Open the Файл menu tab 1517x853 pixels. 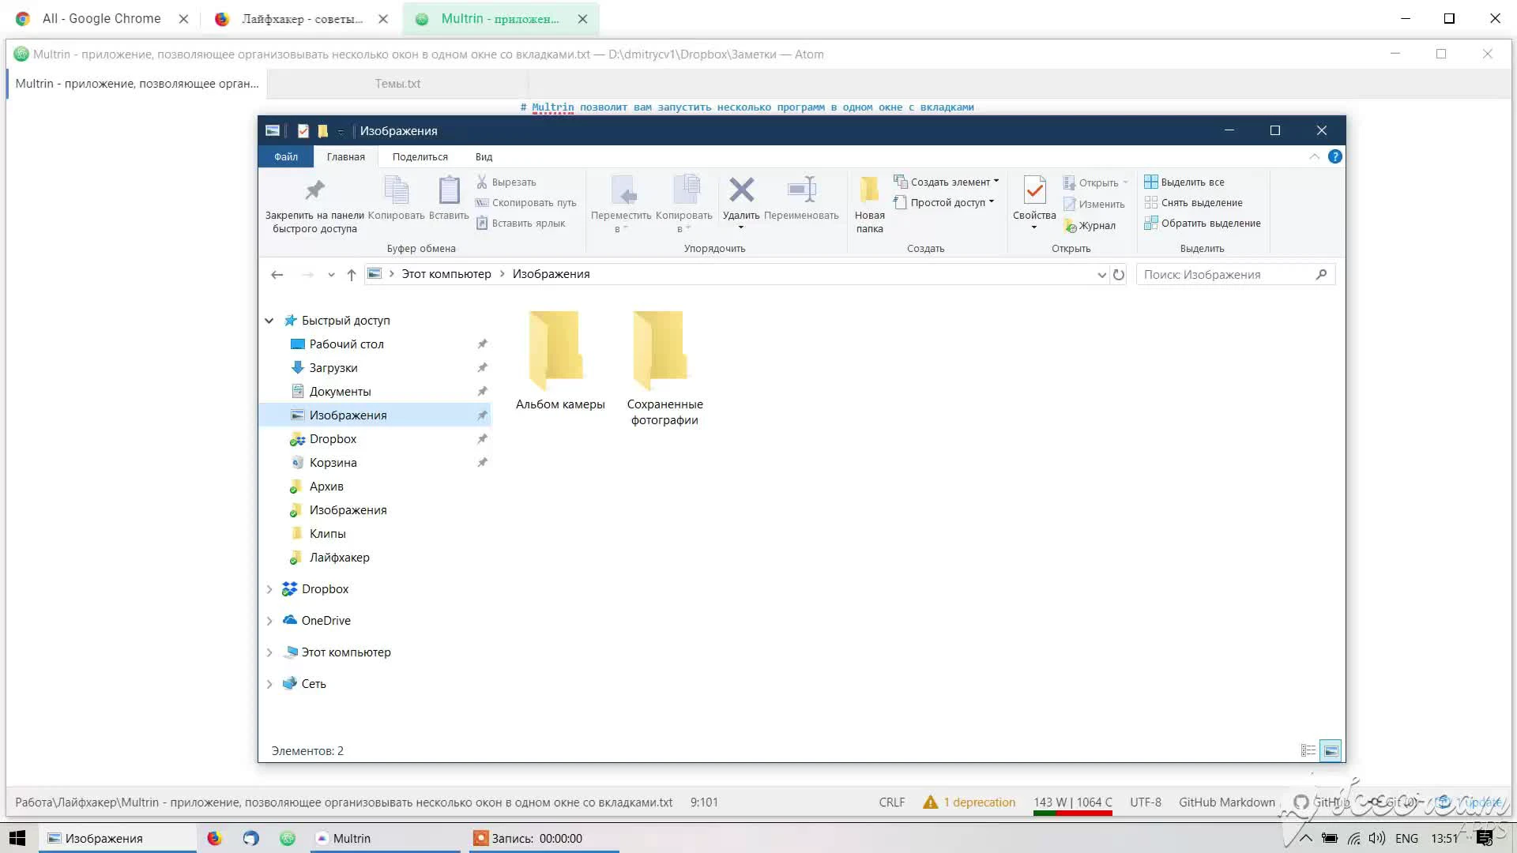pyautogui.click(x=286, y=157)
